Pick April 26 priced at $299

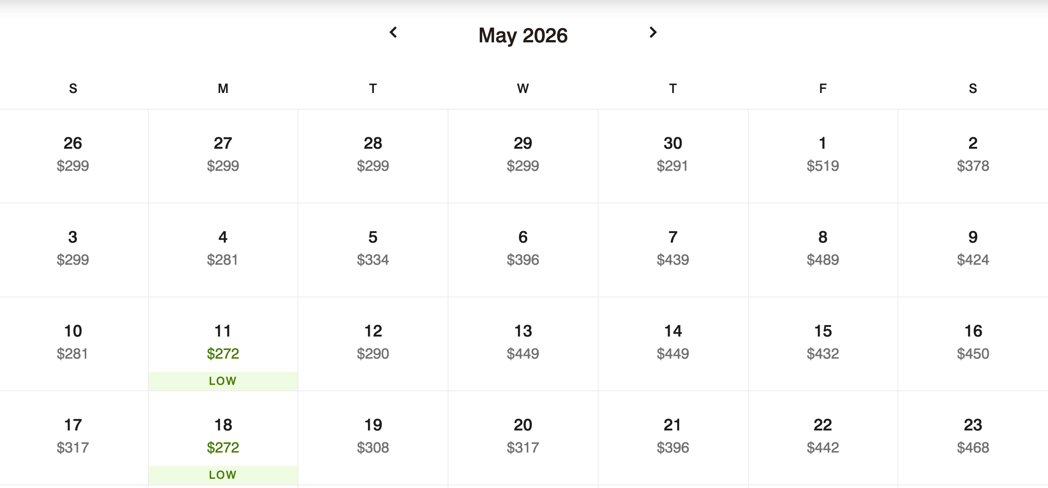(73, 155)
